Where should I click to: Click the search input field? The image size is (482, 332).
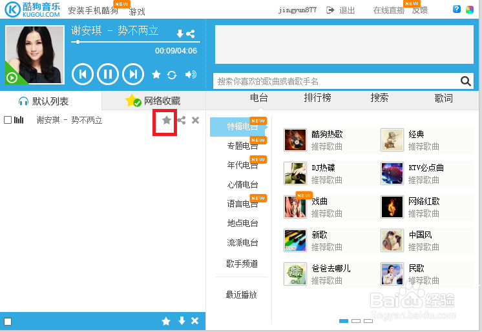point(337,81)
